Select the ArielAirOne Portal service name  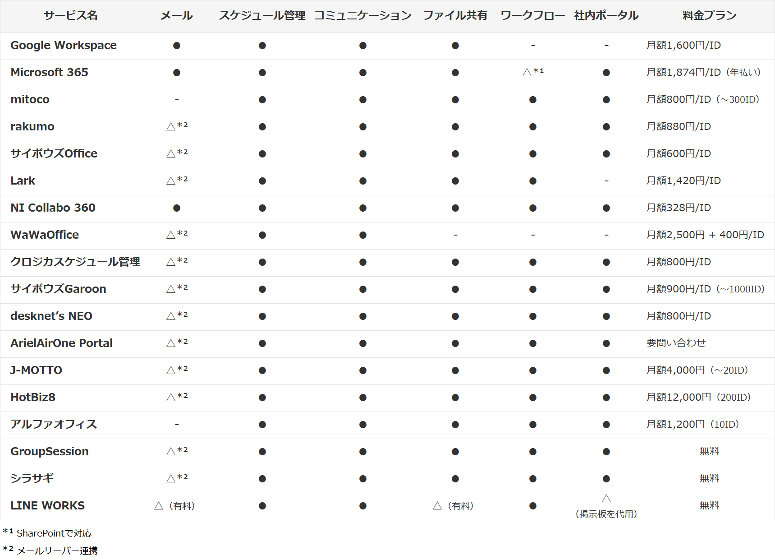(62, 343)
